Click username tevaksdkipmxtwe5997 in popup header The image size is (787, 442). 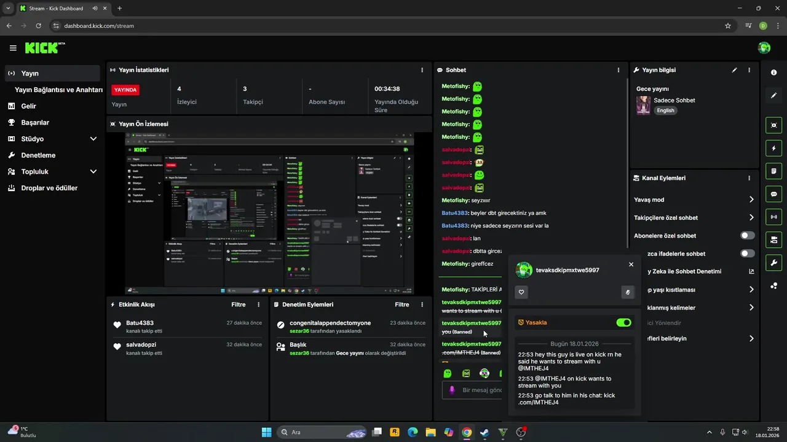(x=568, y=270)
